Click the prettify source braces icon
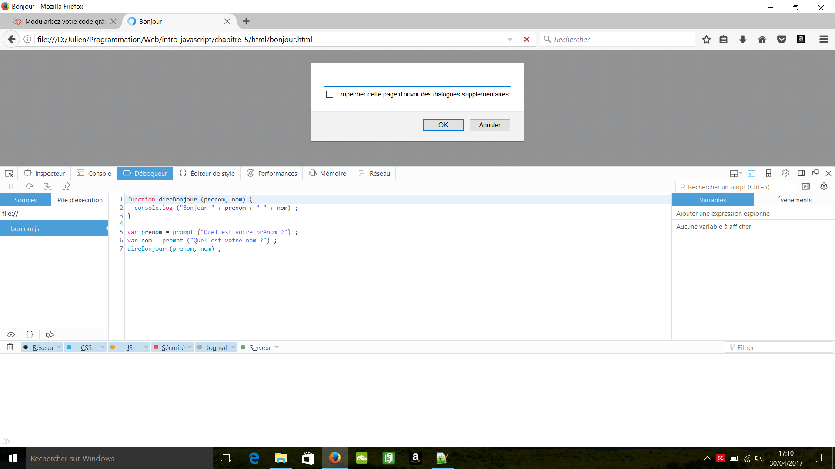The width and height of the screenshot is (835, 469). pos(29,334)
